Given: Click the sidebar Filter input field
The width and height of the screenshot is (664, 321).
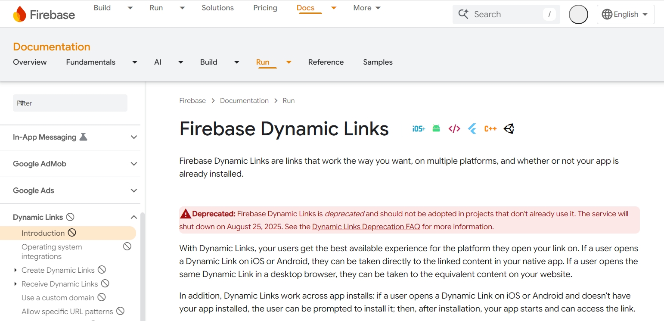Looking at the screenshot, I should (70, 103).
